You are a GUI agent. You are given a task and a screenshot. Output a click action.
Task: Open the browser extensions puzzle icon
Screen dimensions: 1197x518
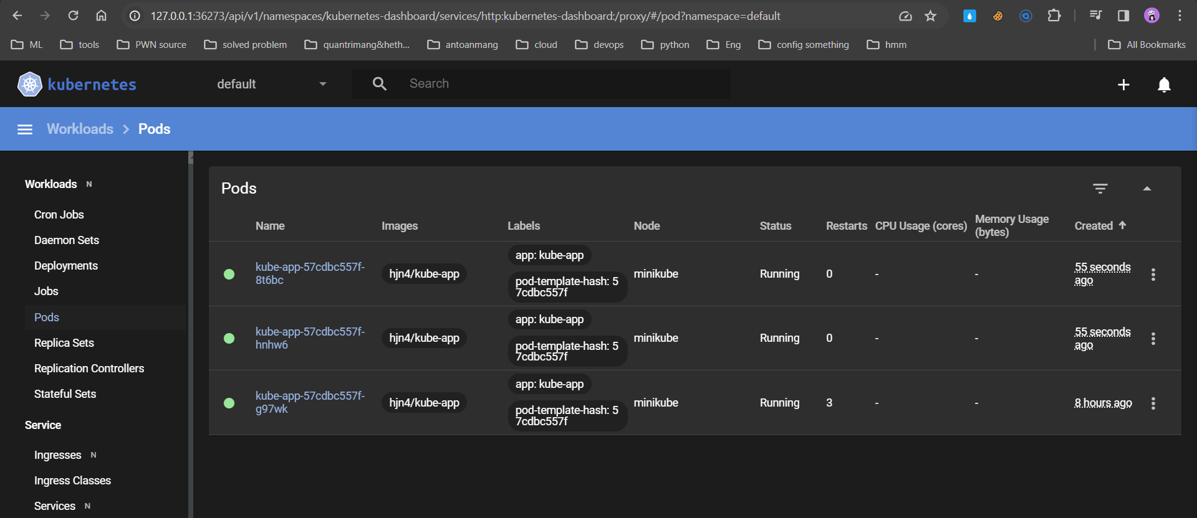tap(1054, 16)
